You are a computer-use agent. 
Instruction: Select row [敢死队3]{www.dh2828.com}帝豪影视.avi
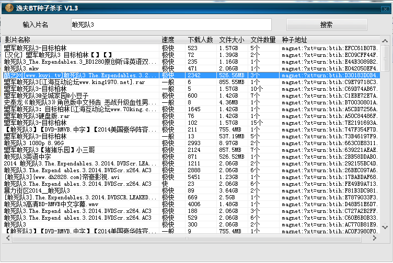pos(191,177)
